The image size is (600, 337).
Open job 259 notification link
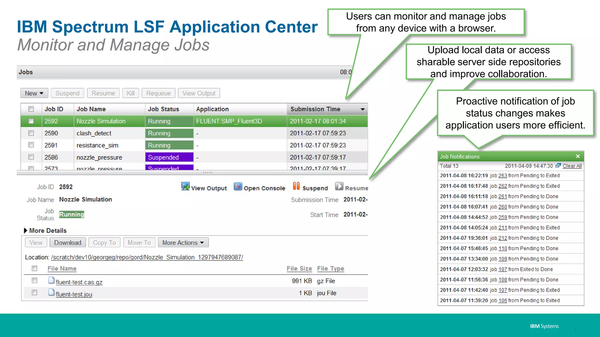point(503,217)
